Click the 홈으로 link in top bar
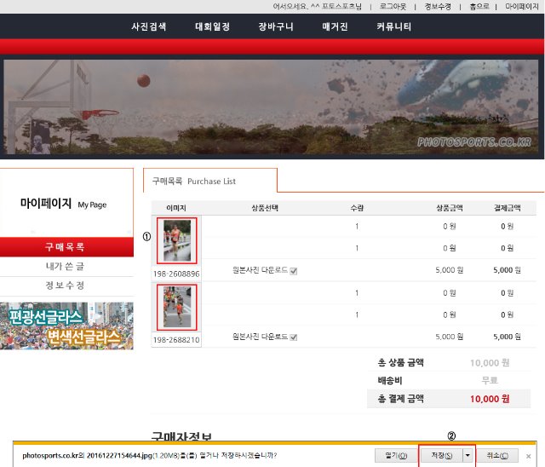 [x=479, y=6]
